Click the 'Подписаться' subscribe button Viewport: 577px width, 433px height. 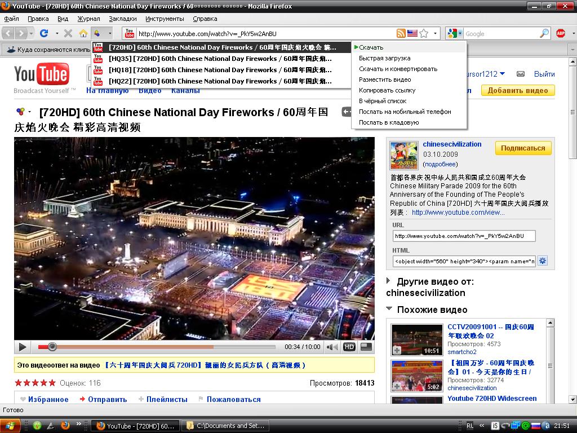point(523,148)
